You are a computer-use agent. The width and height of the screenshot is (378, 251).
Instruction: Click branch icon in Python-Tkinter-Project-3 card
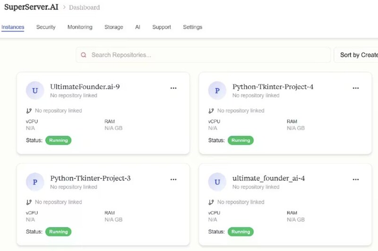pyautogui.click(x=29, y=202)
